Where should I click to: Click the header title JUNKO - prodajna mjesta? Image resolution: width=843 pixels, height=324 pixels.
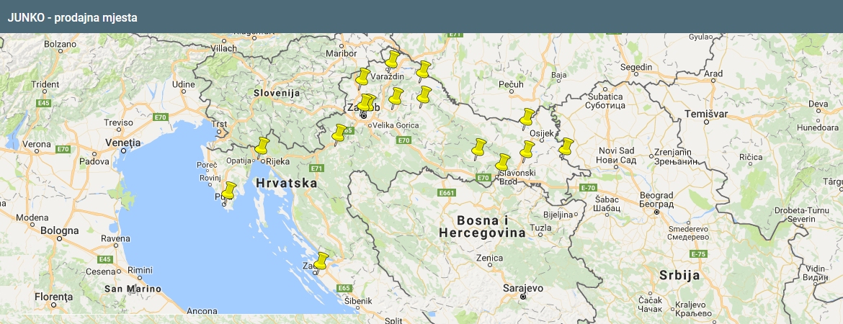[73, 18]
